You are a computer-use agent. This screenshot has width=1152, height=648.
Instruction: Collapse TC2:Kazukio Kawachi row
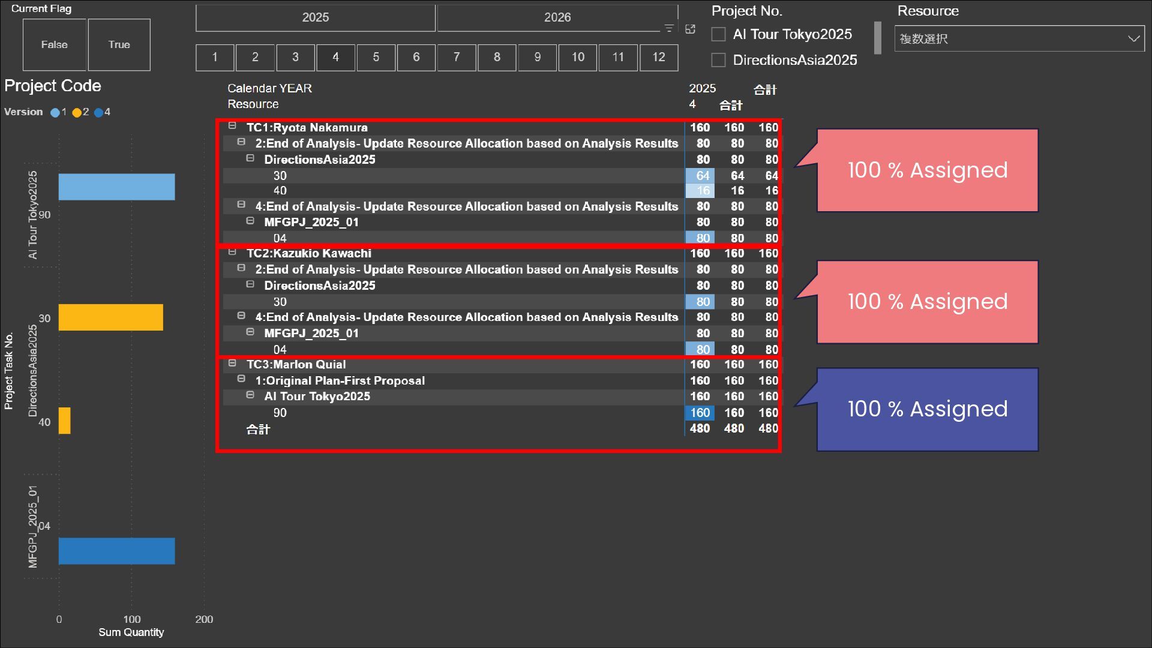(x=232, y=252)
